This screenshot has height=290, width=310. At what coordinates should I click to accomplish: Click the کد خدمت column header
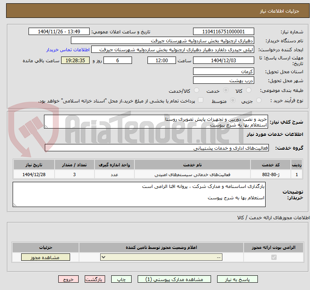pos(270,165)
